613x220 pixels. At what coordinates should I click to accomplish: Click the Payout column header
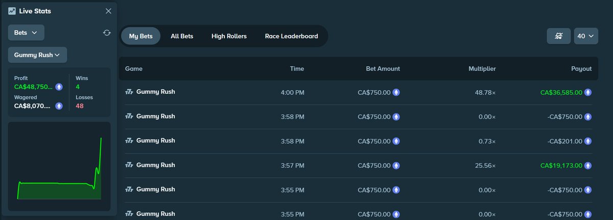[x=581, y=69]
